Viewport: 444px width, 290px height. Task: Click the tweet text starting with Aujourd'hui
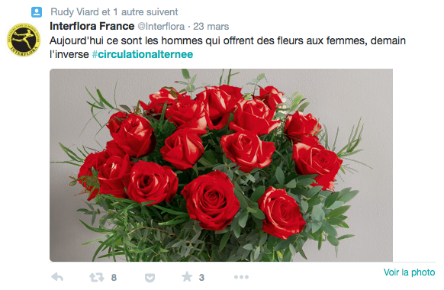coord(227,47)
